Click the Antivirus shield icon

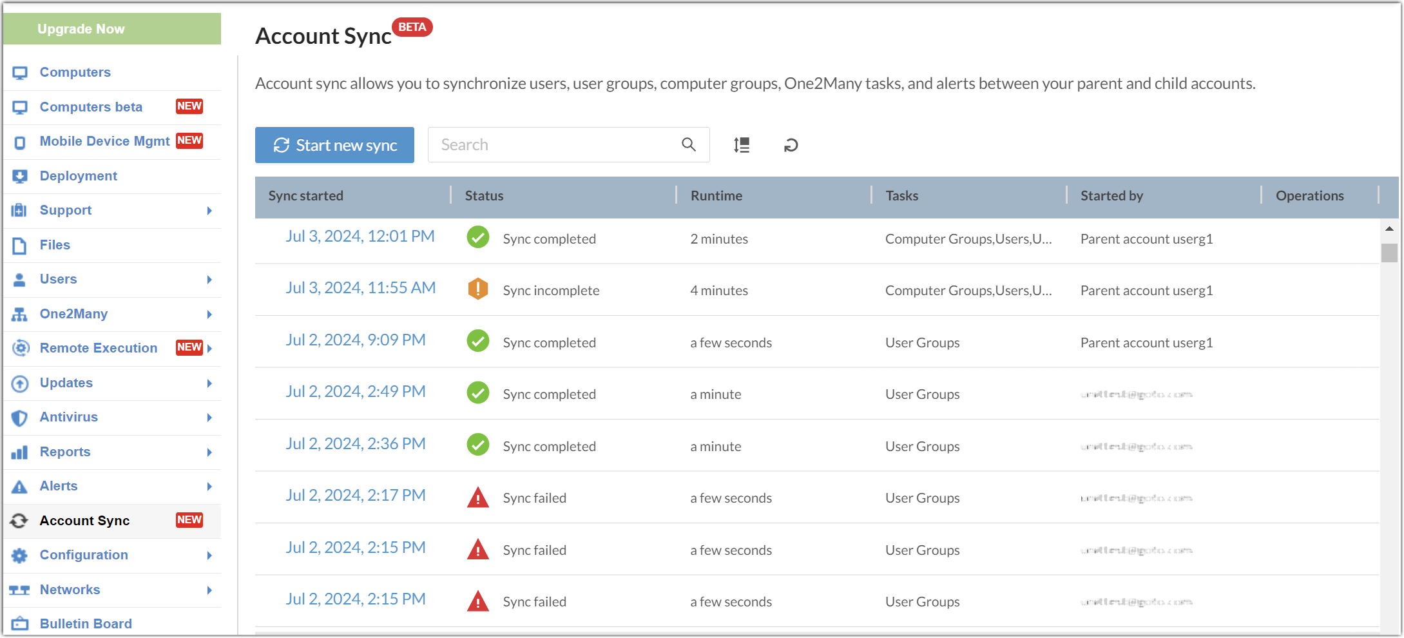(19, 417)
